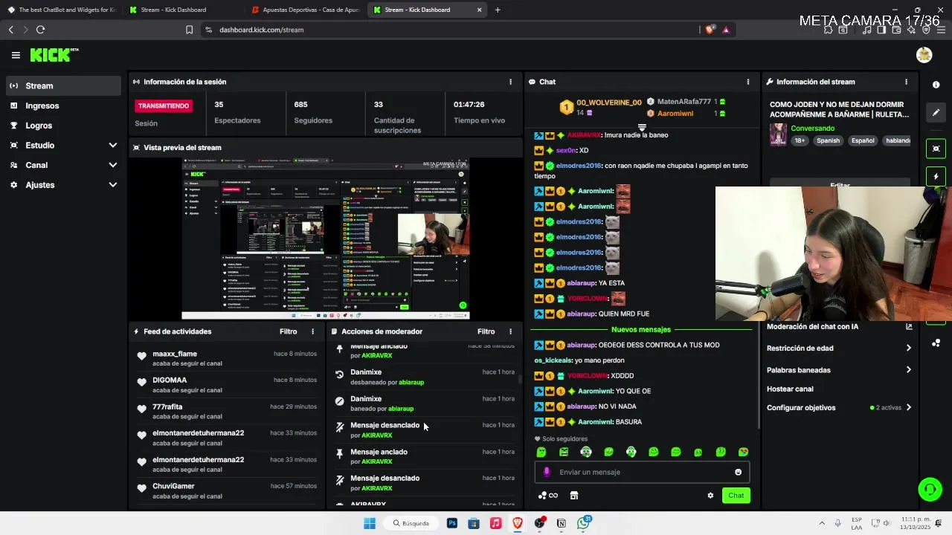The image size is (952, 535).
Task: Click the green-outlined capture frame icon
Action: click(x=936, y=149)
